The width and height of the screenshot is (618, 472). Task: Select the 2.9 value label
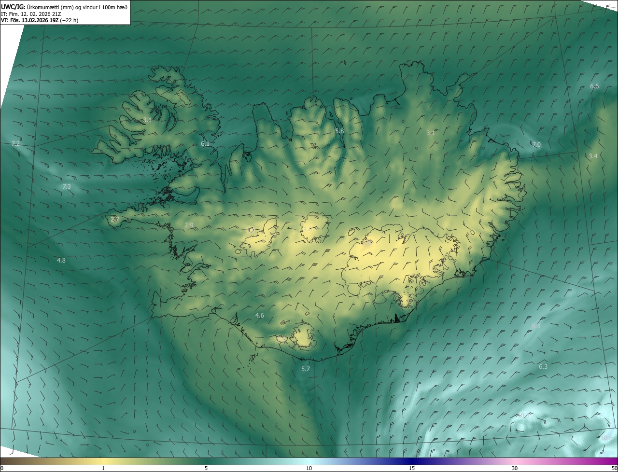click(189, 225)
